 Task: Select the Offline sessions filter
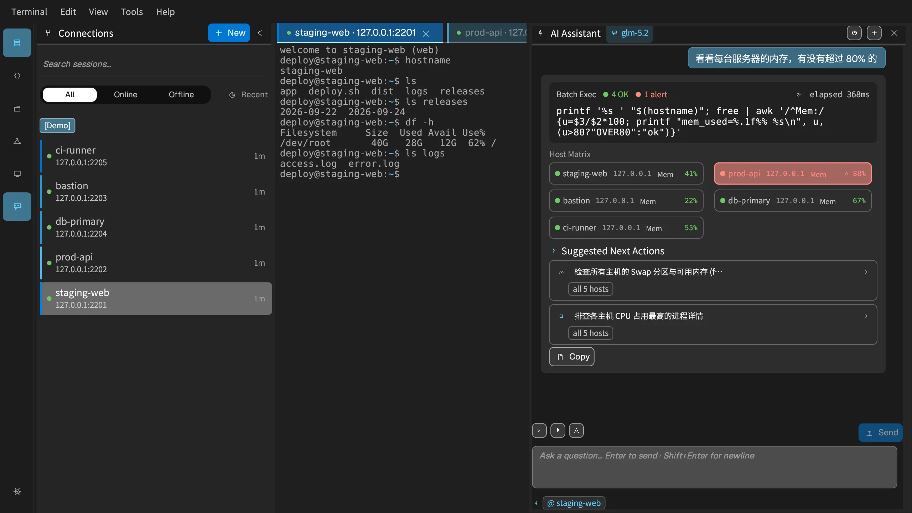click(181, 94)
